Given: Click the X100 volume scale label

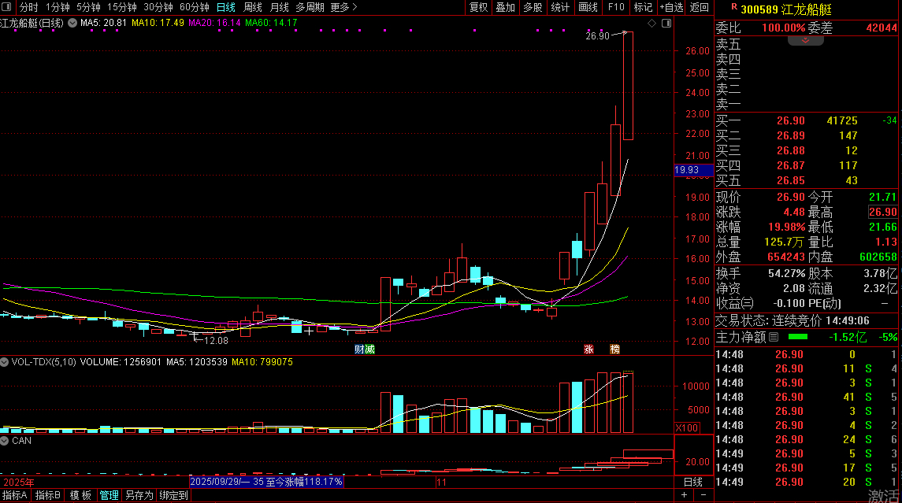Looking at the screenshot, I should click(687, 428).
